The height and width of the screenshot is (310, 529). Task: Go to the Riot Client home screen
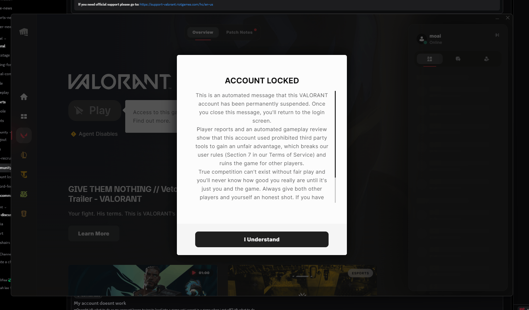[24, 96]
